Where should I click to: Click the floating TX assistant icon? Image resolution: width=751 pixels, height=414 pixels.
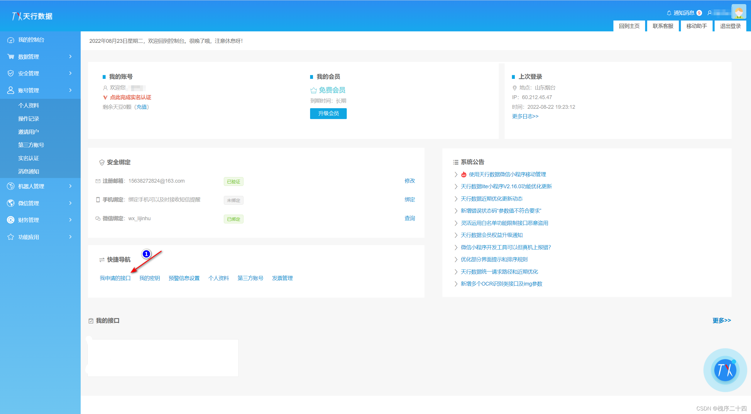pos(725,370)
